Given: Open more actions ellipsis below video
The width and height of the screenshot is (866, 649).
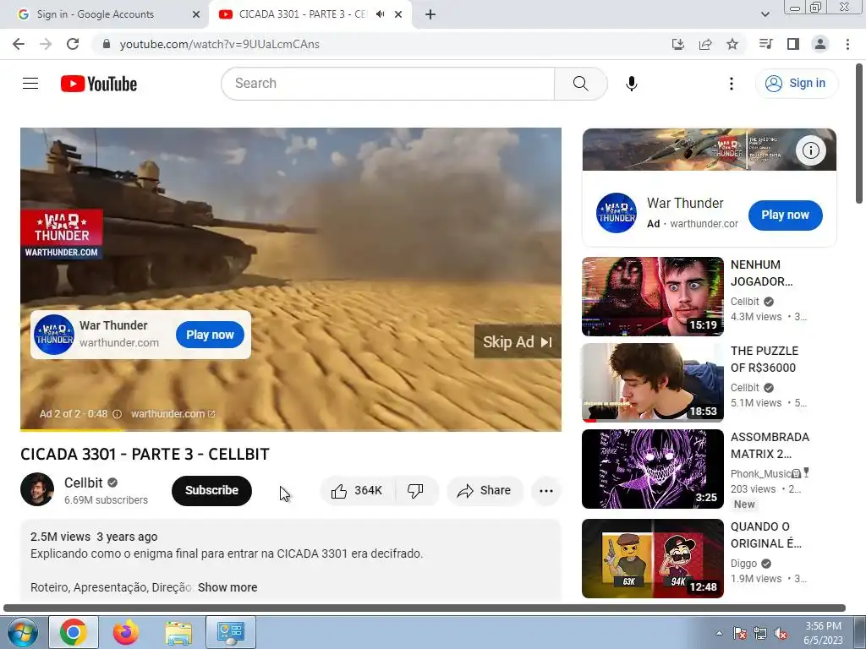Looking at the screenshot, I should (x=545, y=491).
